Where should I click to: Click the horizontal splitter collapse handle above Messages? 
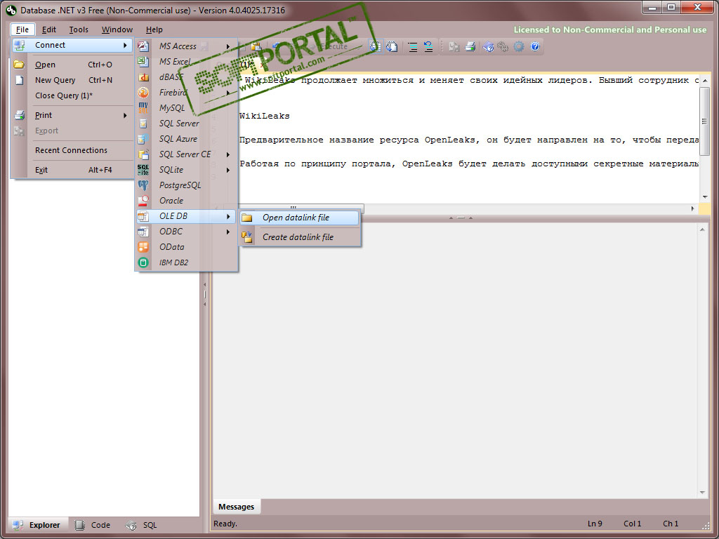pyautogui.click(x=461, y=218)
